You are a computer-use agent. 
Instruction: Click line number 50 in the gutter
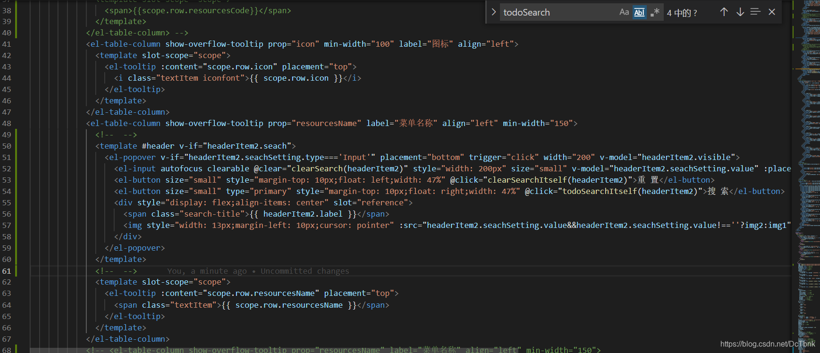[7, 146]
